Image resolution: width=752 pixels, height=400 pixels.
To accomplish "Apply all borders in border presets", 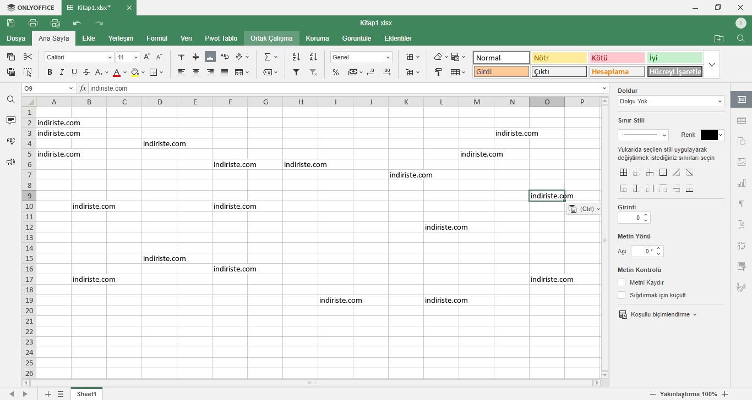I will coord(623,173).
